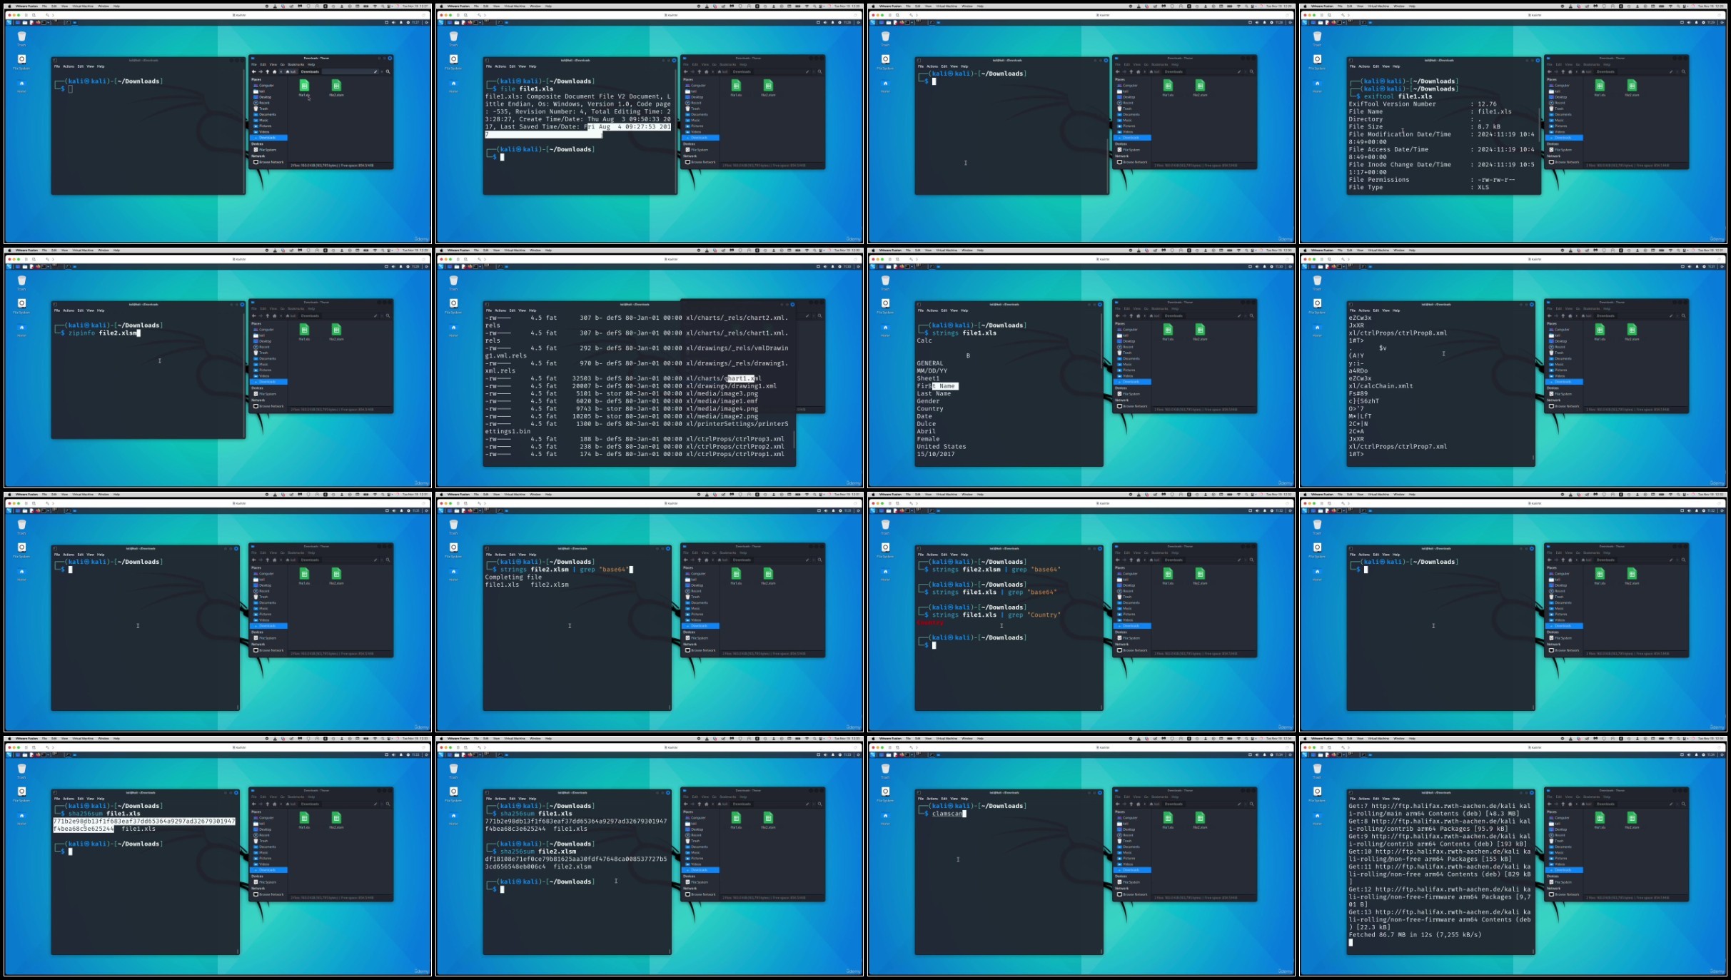Click 'ExifTool Version Number' line
The image size is (1731, 980).
(x=1422, y=104)
